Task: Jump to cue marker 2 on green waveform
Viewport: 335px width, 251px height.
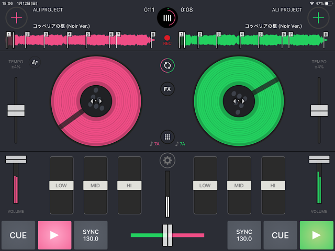Action: 200,34
